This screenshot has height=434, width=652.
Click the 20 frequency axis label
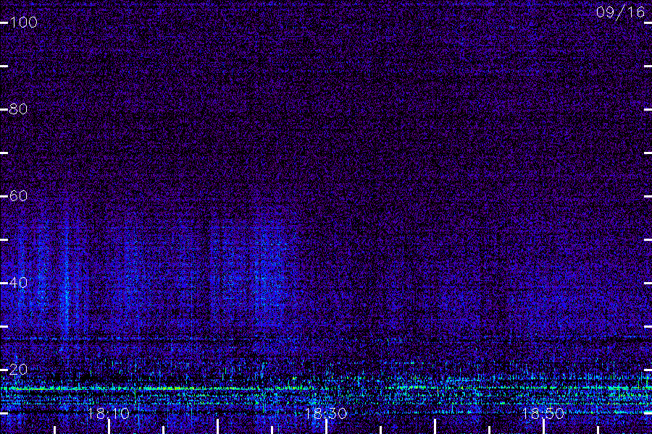(x=18, y=369)
